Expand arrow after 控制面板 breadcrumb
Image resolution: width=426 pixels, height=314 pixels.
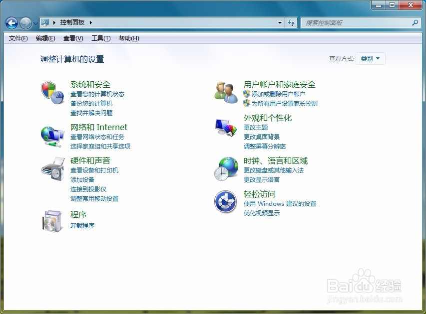(91, 22)
